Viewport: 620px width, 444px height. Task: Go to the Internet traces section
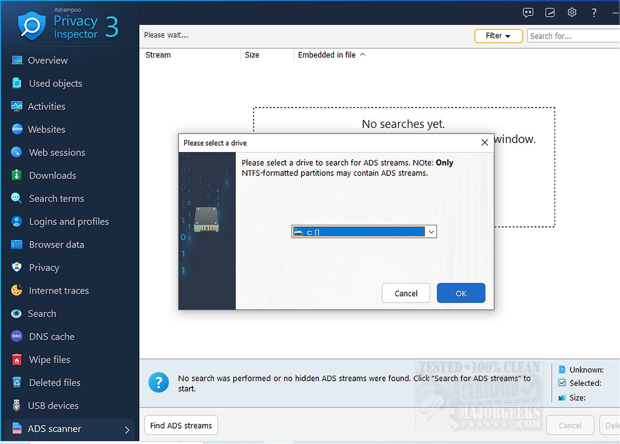tap(59, 291)
